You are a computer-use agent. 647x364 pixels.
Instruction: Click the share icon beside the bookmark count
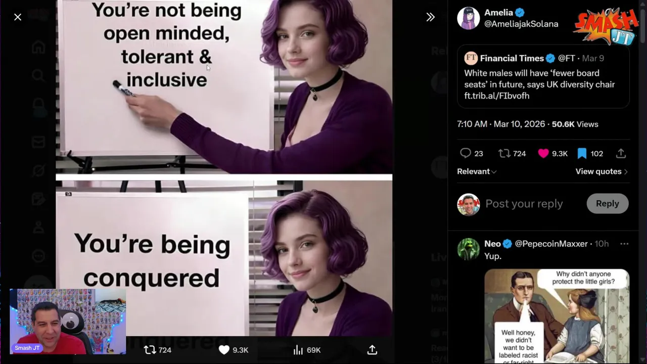(621, 153)
